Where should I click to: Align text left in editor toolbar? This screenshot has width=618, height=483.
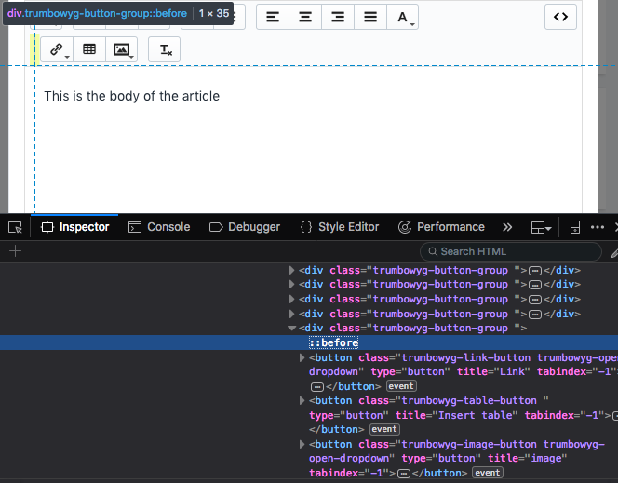coord(273,17)
